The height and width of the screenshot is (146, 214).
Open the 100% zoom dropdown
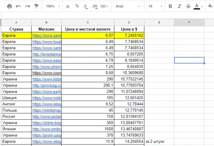click(x=53, y=6)
